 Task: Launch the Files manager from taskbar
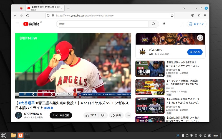(13, 135)
